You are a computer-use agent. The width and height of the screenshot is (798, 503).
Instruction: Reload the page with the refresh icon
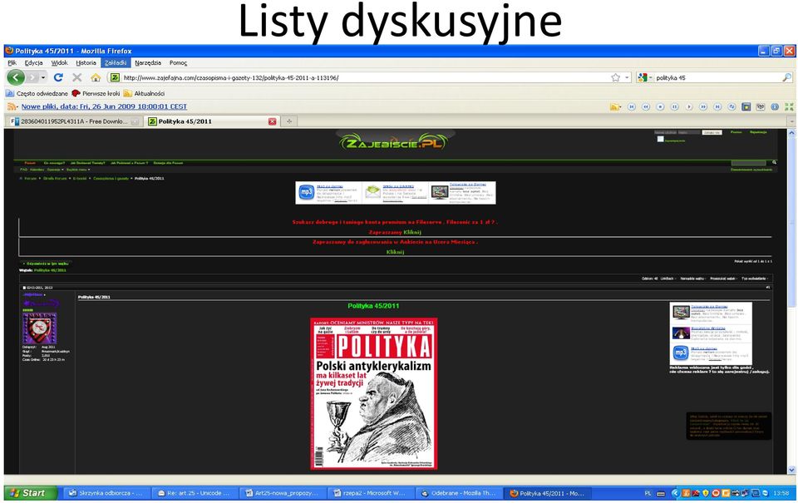coord(58,77)
